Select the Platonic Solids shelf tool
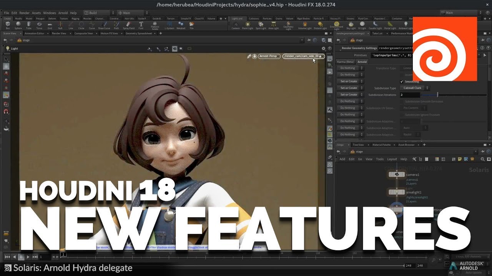This screenshot has width=492, height=276. click(x=155, y=26)
